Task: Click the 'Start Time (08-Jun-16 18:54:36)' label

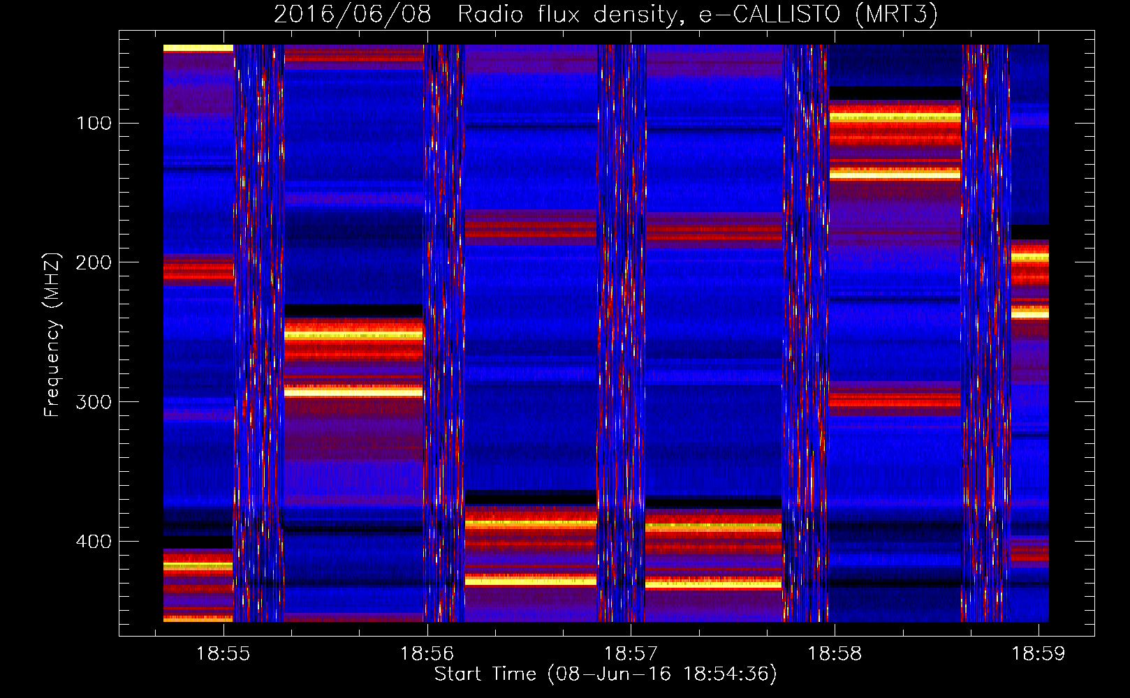Action: [x=606, y=674]
